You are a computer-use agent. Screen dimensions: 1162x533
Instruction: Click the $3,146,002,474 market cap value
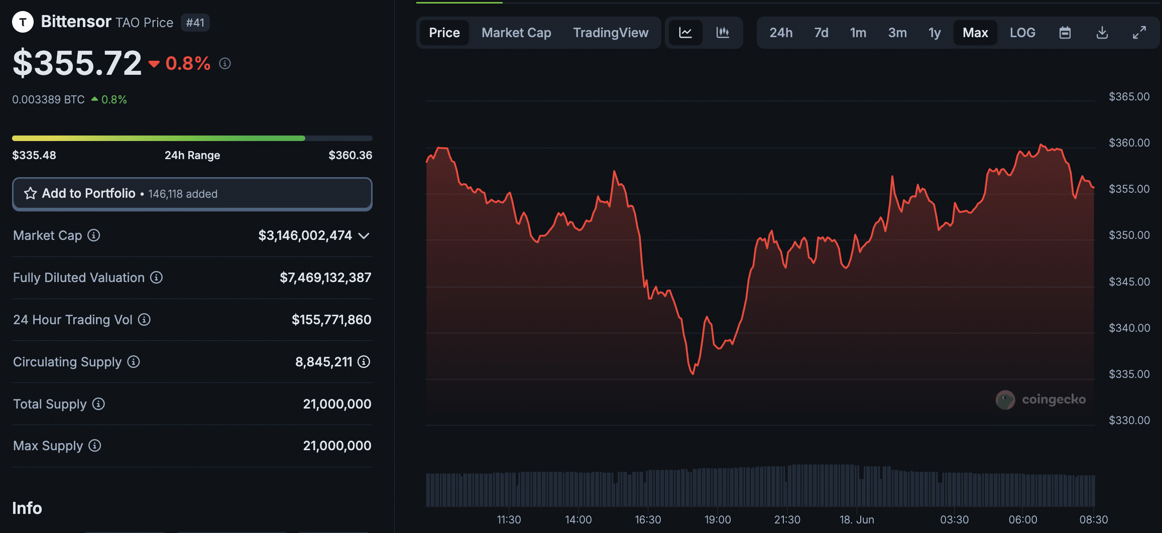[x=305, y=235]
